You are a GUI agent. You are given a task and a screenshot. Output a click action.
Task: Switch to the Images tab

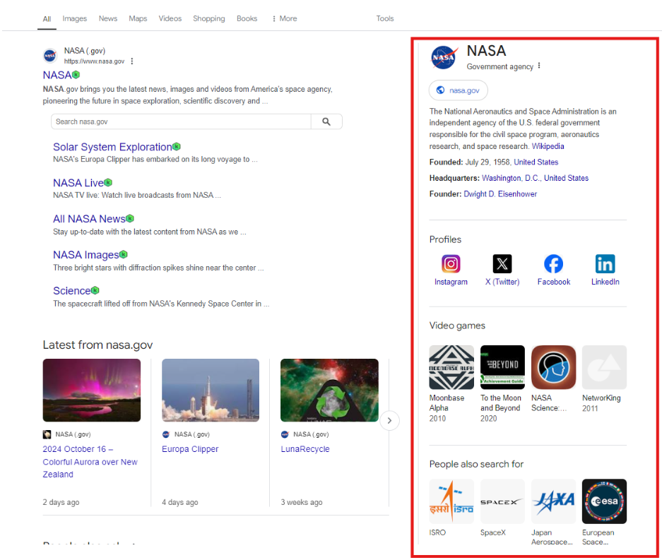tap(74, 18)
